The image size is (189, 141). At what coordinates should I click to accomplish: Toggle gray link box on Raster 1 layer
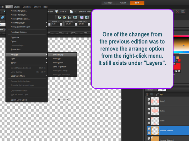[x=149, y=123]
